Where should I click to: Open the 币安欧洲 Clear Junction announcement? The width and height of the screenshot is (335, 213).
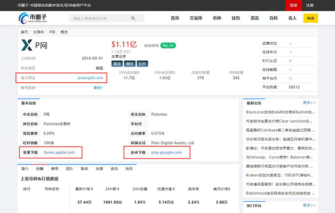(x=279, y=121)
